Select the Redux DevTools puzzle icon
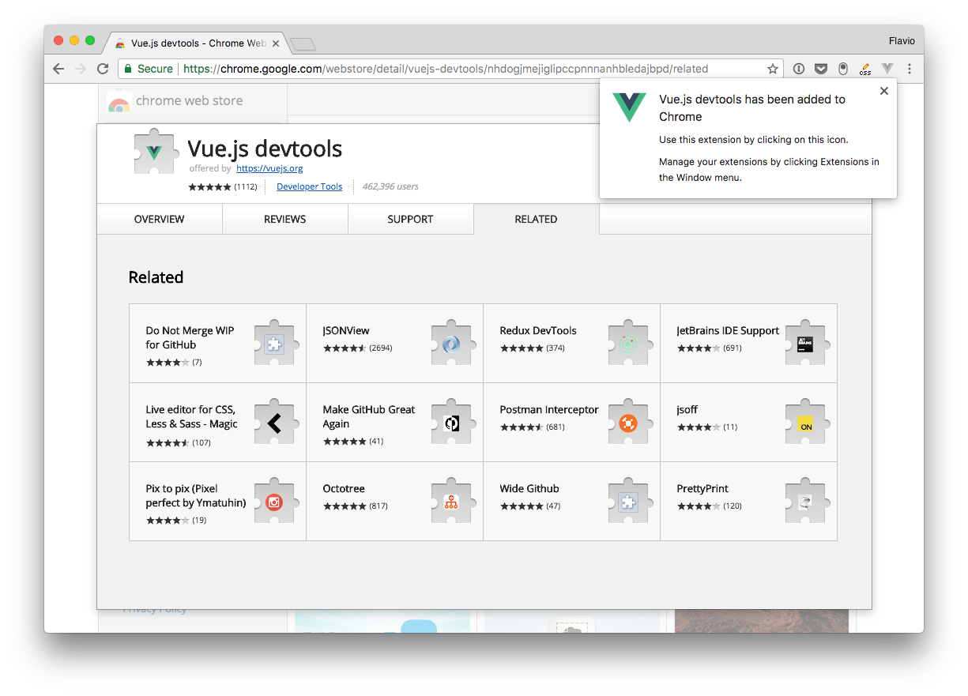968x696 pixels. (629, 343)
